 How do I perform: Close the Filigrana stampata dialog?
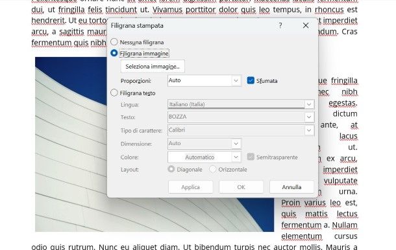pos(306,25)
